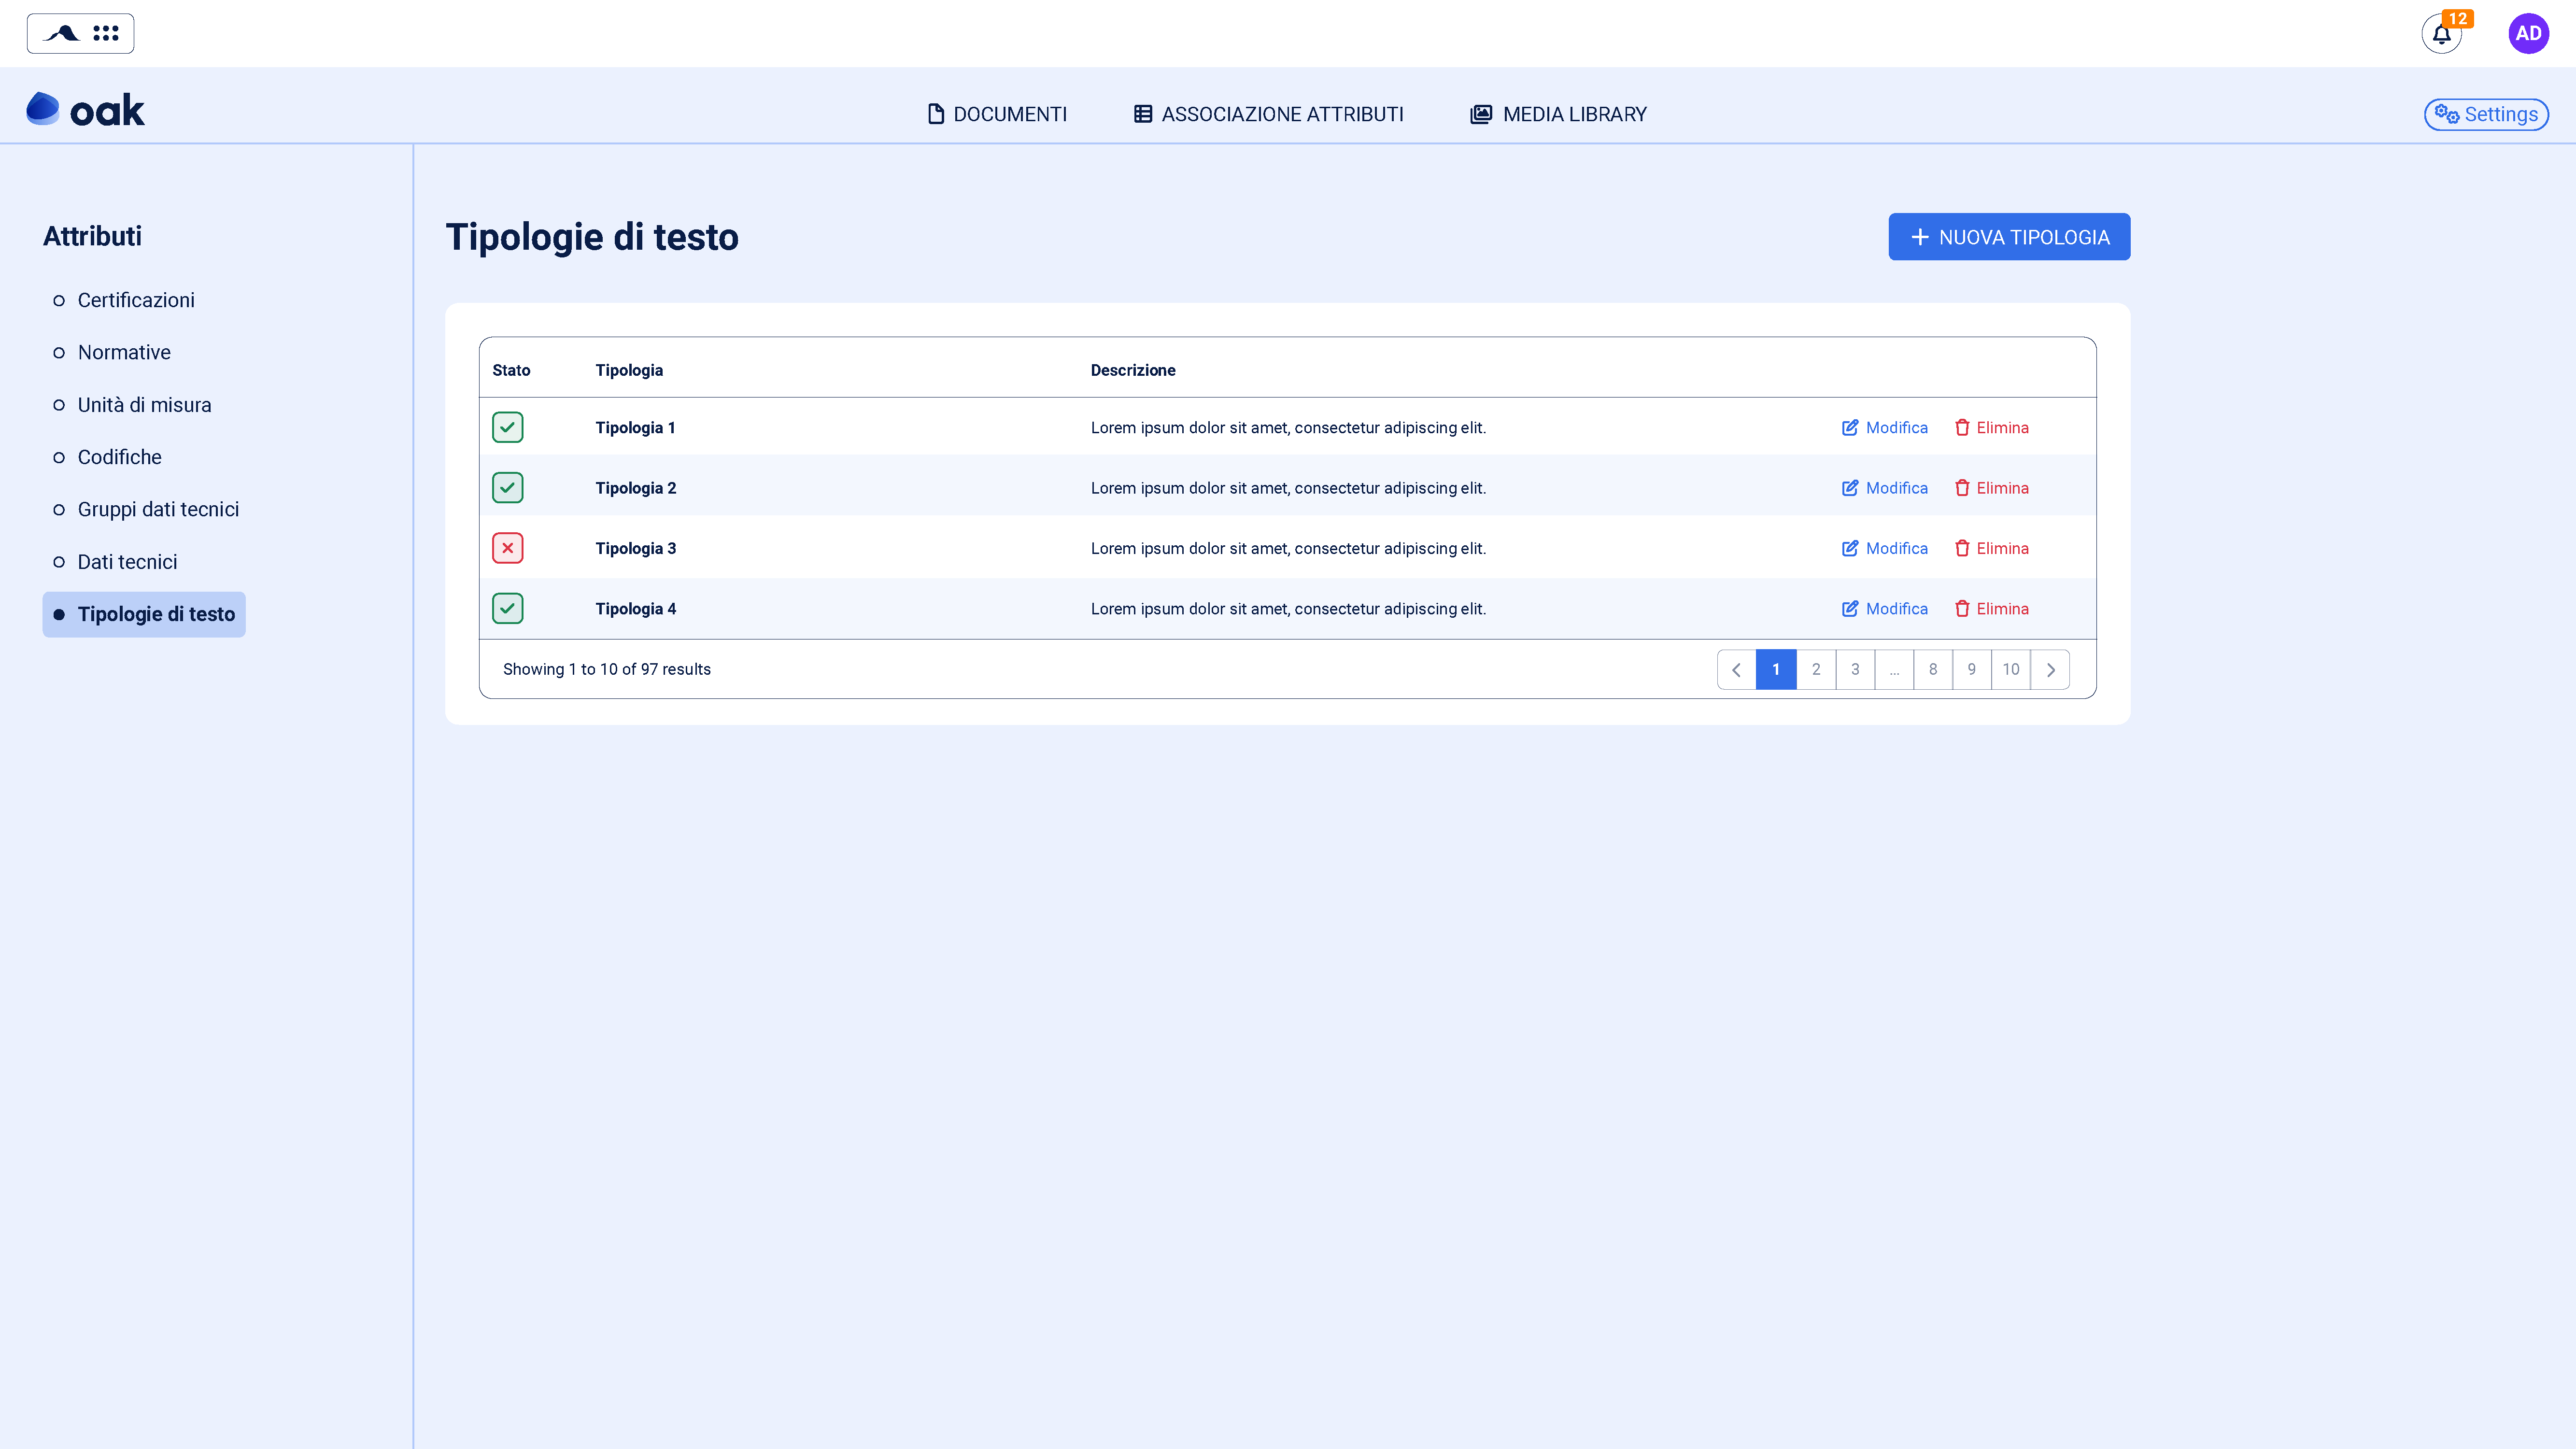Click the 'Showing 1 to 10 of 97 results' text
The width and height of the screenshot is (2576, 1449).
tap(607, 670)
